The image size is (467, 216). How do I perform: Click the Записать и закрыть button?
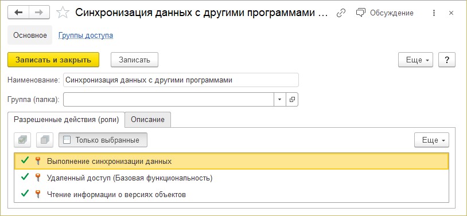pyautogui.click(x=53, y=60)
